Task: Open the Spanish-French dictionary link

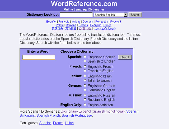Action: click(48, 116)
